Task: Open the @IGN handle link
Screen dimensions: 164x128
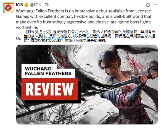Action: [36, 5]
